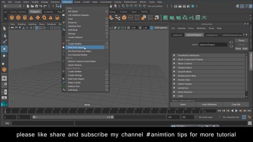Click the time slider at frame 1 marker

click(x=5, y=111)
